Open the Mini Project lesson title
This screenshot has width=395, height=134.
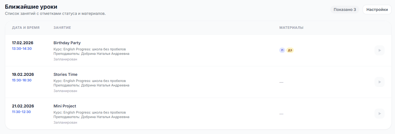(x=65, y=106)
